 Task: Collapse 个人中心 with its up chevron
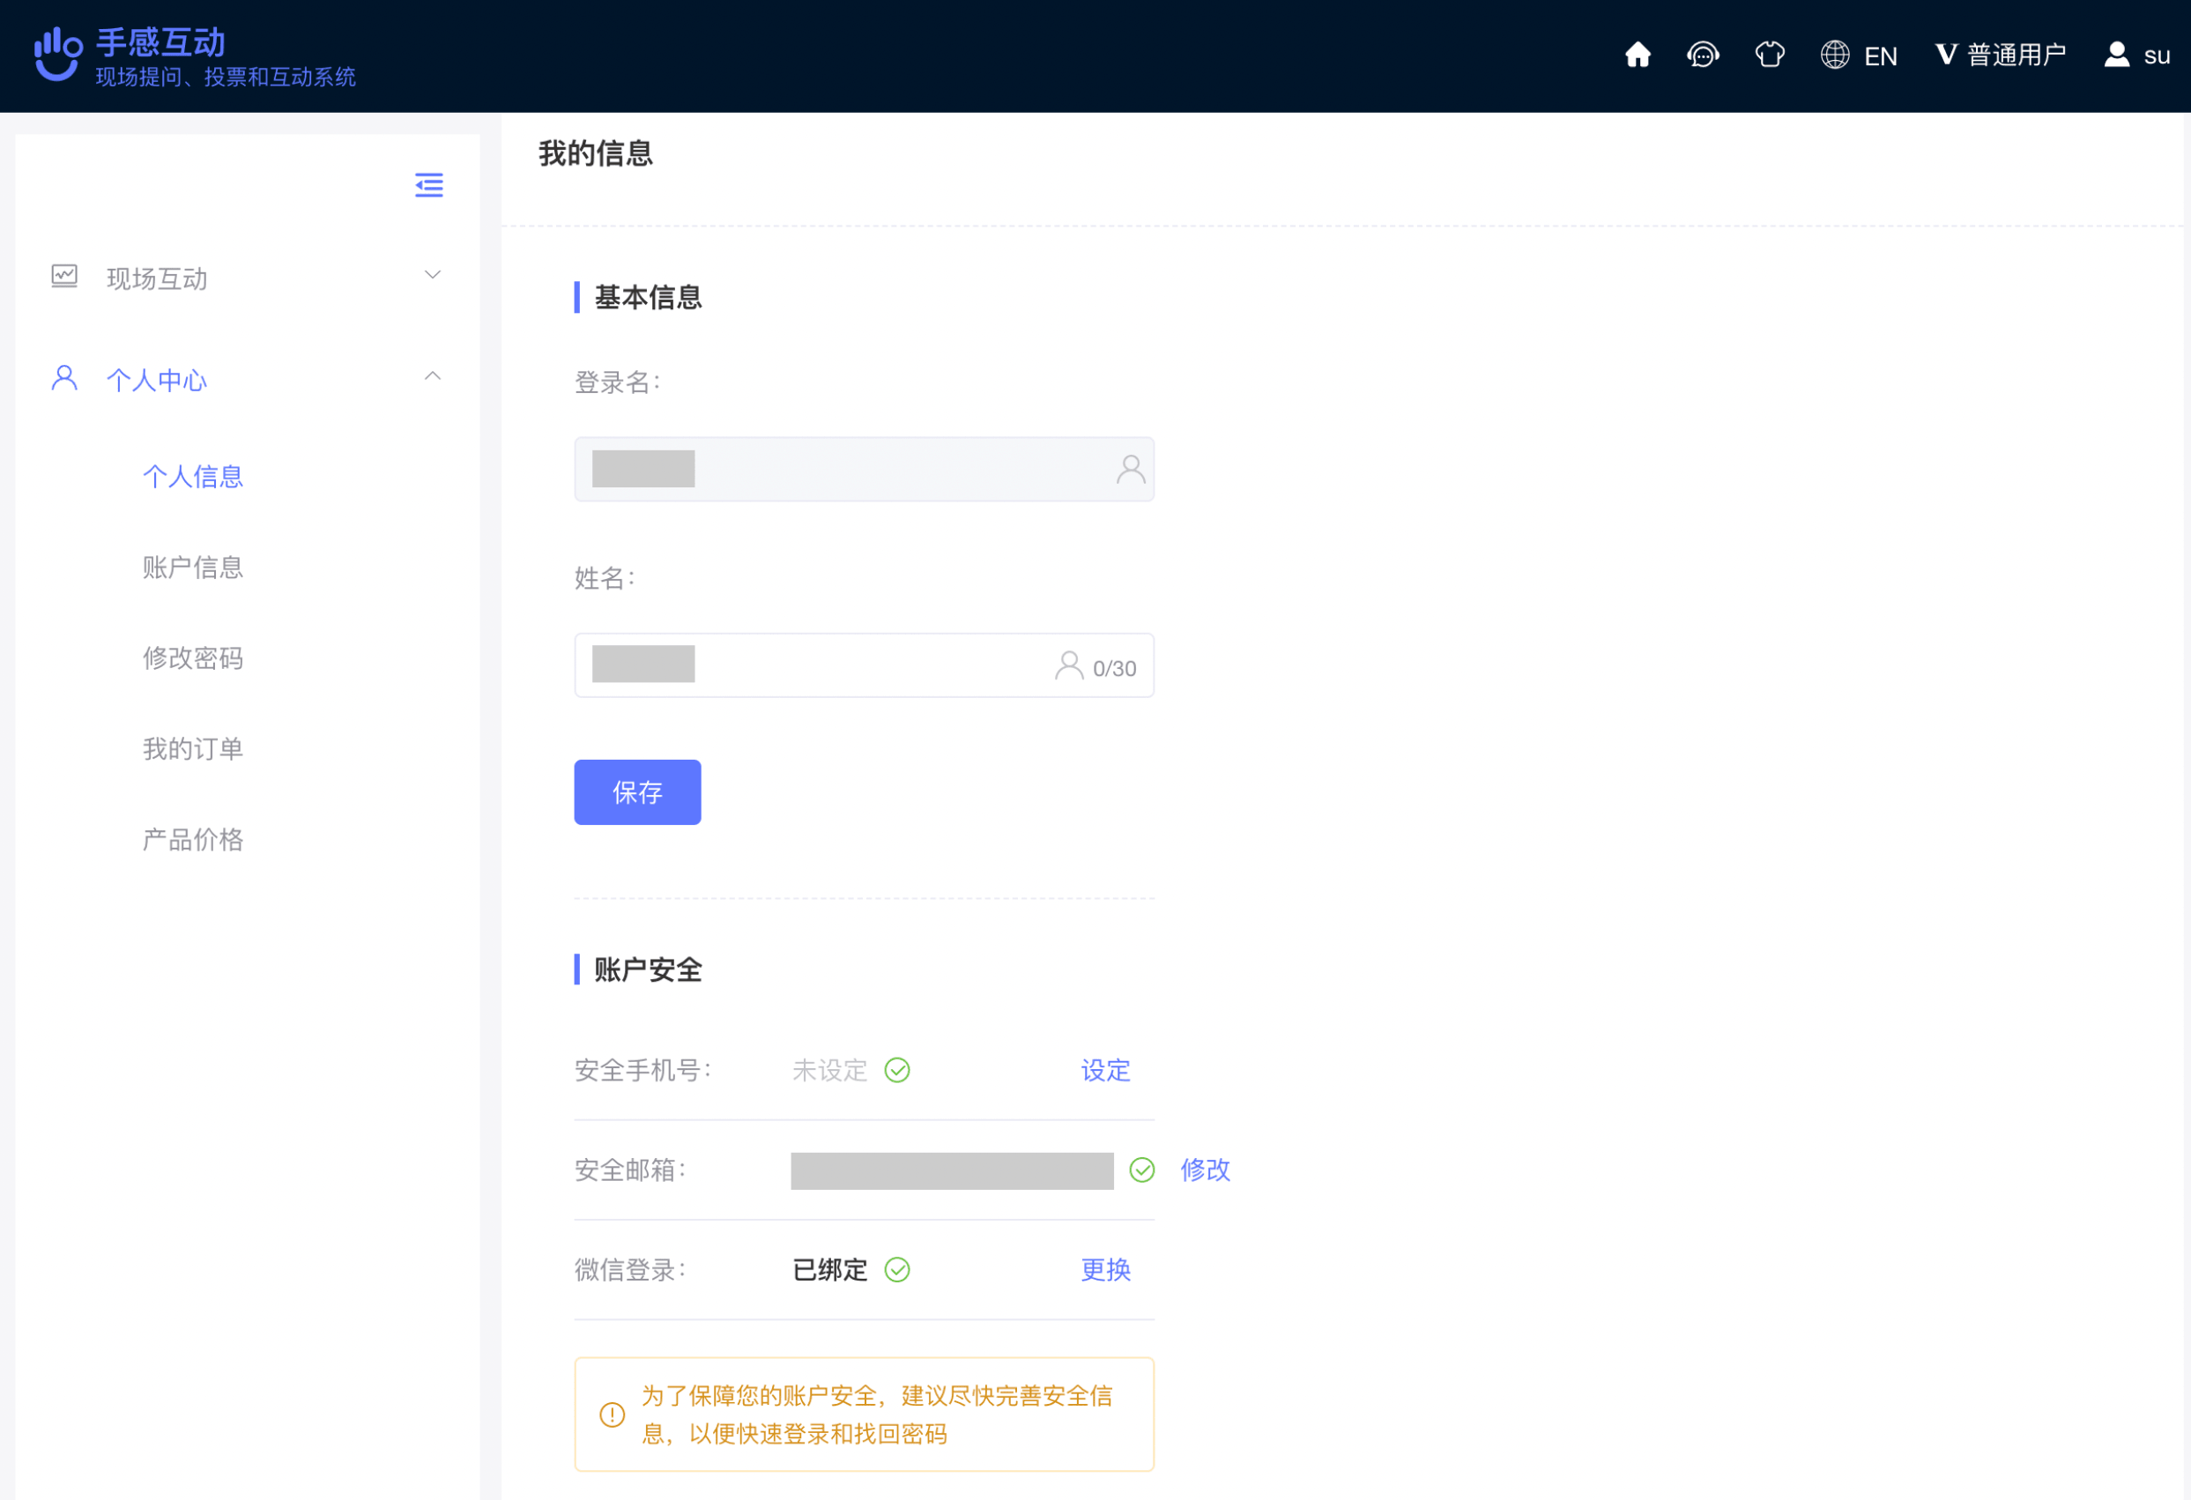[433, 376]
